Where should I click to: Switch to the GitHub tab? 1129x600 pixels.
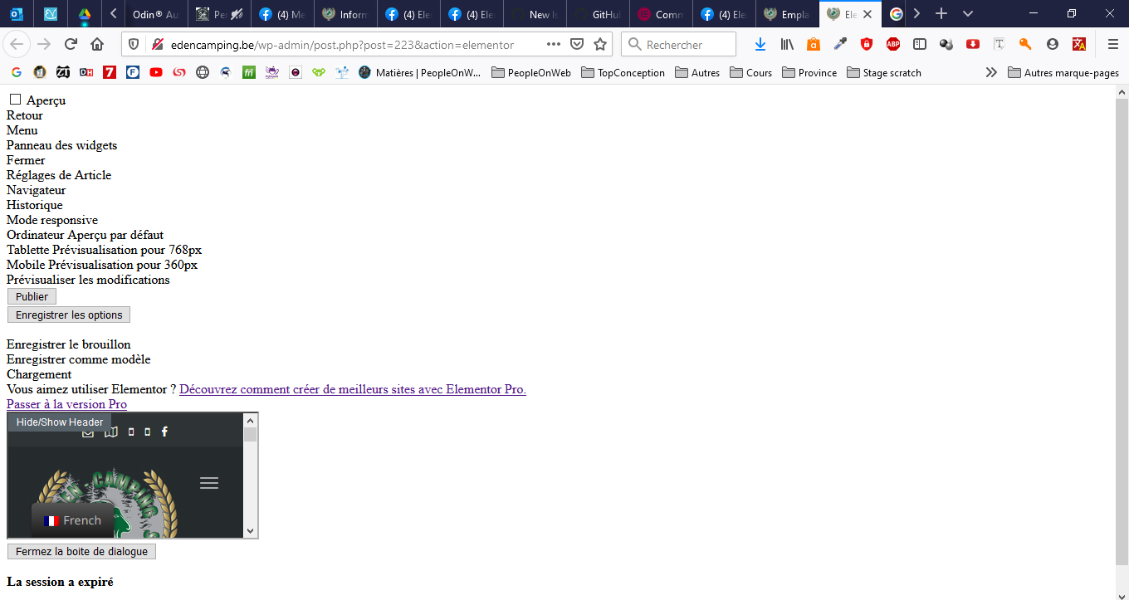(x=598, y=14)
